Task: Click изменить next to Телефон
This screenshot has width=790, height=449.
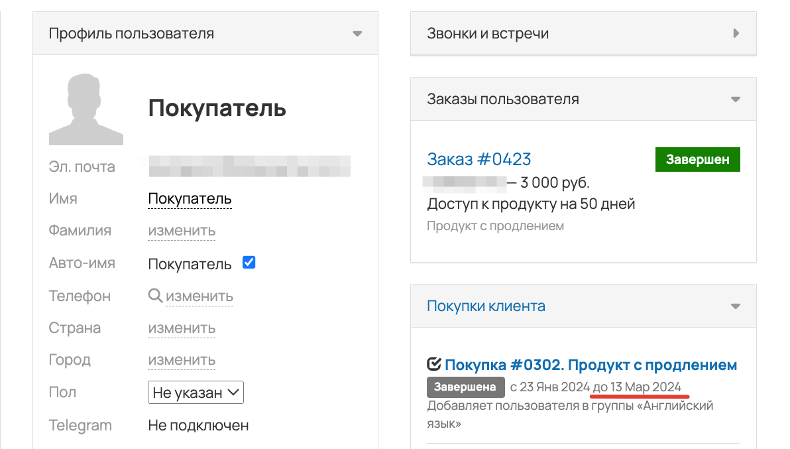Action: coord(199,296)
